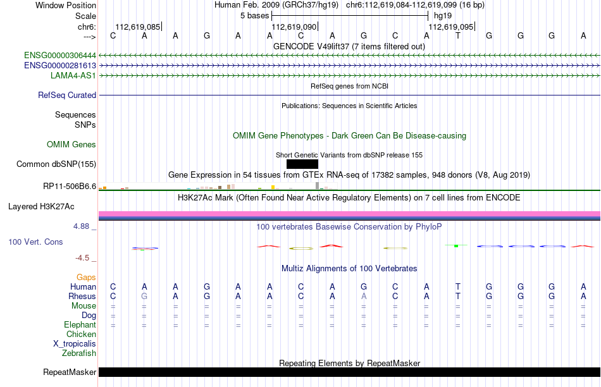Click the black dbSNP variant block

tap(302, 164)
